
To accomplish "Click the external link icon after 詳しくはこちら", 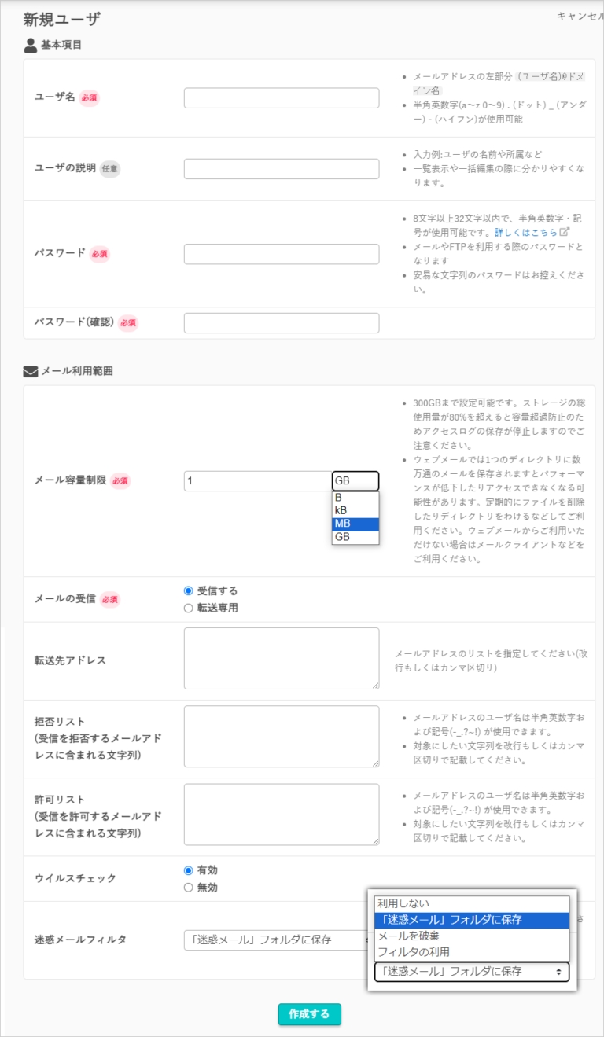I will tap(564, 233).
